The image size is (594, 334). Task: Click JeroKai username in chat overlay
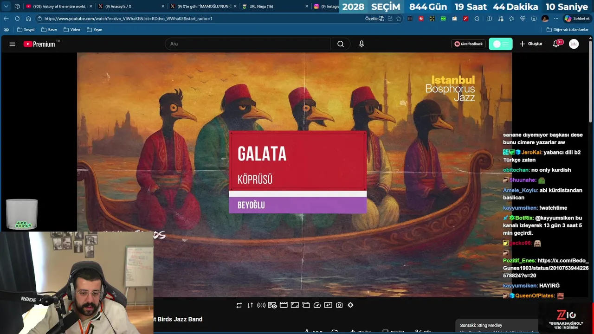pos(531,152)
